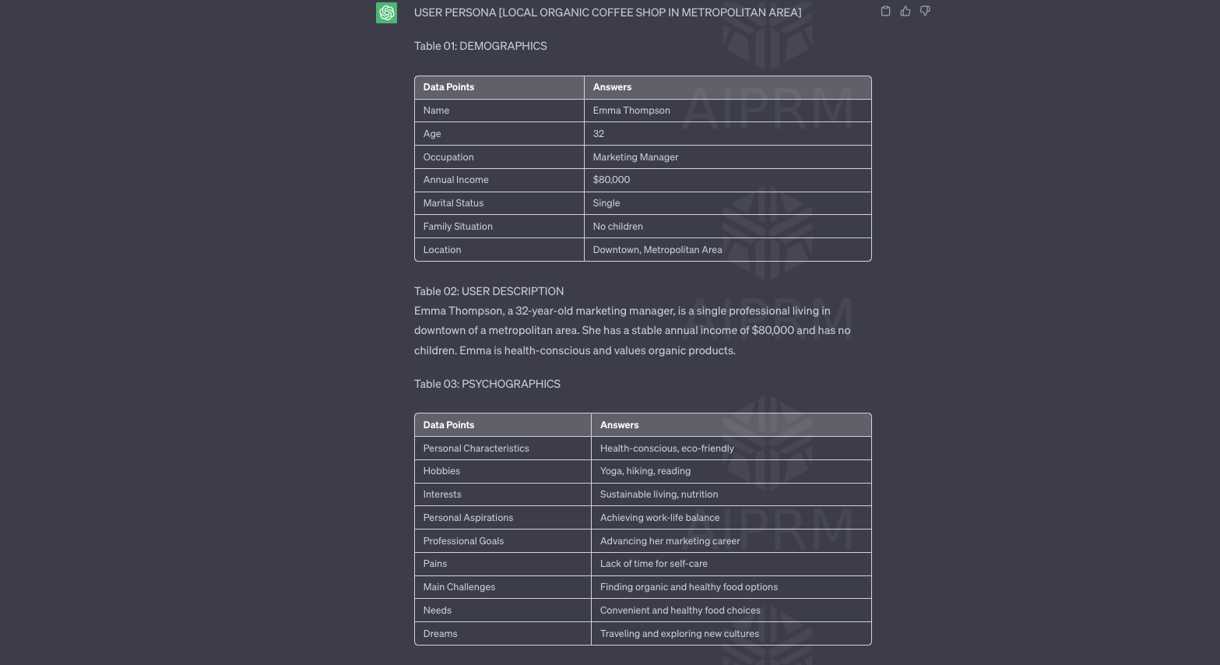This screenshot has width=1220, height=665.
Task: Click the 'Advancing her marketing career' cell
Action: 731,541
